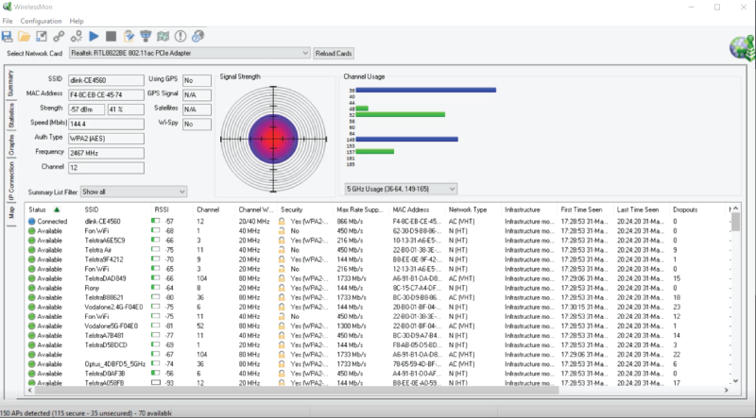Select the TelstraD5BDCD network row

(379, 344)
